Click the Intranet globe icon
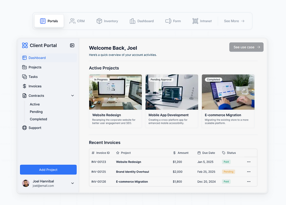The image size is (286, 205). [195, 21]
